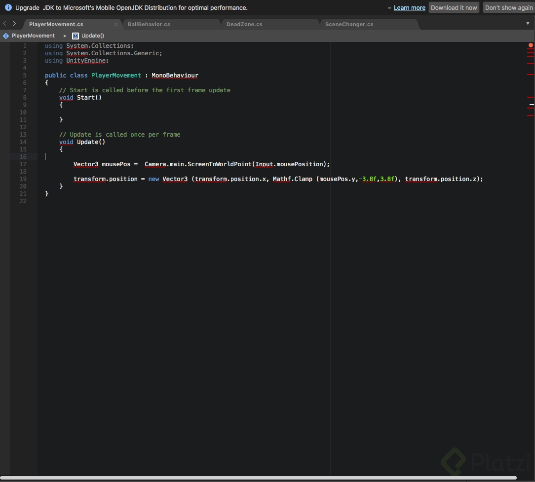Navigate back with the left arrow
The width and height of the screenshot is (535, 482).
[5, 24]
